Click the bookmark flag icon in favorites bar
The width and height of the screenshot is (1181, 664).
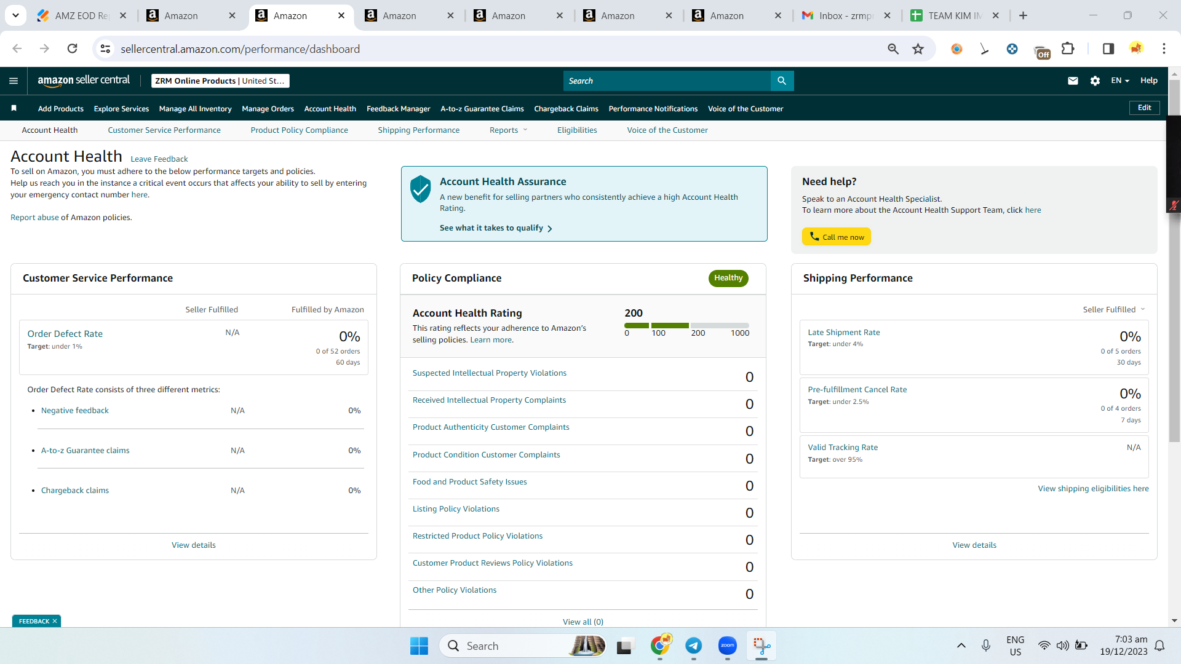[x=14, y=108]
